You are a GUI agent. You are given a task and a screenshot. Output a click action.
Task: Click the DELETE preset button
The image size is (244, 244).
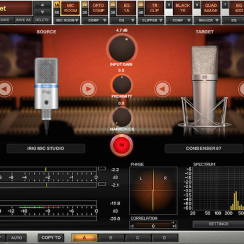click(42, 20)
